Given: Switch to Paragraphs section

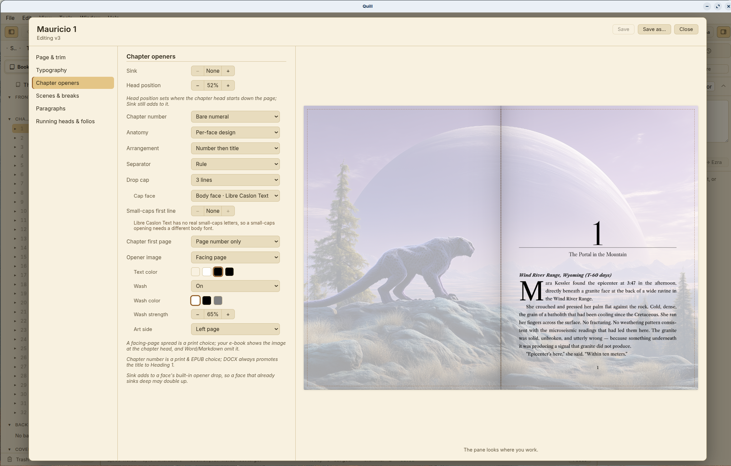Looking at the screenshot, I should tap(73, 109).
